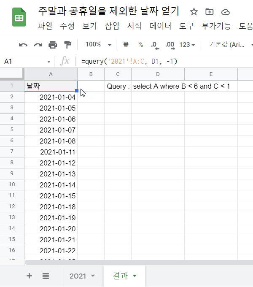Apply percent format to the cell

[x=140, y=45]
